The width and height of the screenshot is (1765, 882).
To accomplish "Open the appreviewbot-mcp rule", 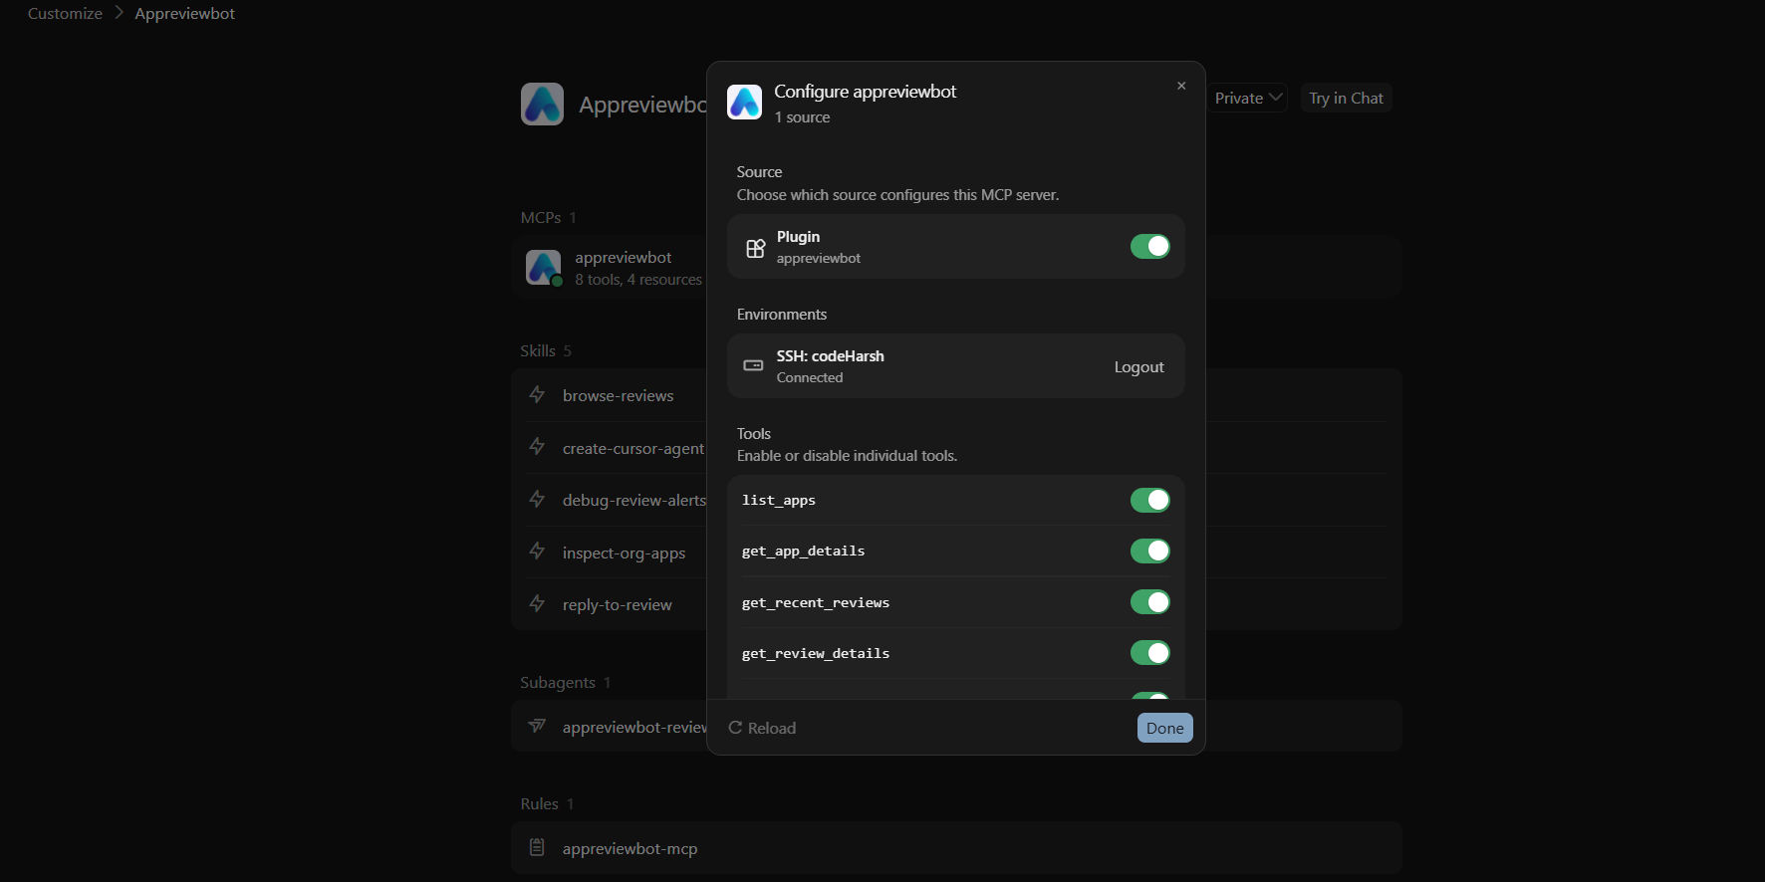I will (x=956, y=848).
